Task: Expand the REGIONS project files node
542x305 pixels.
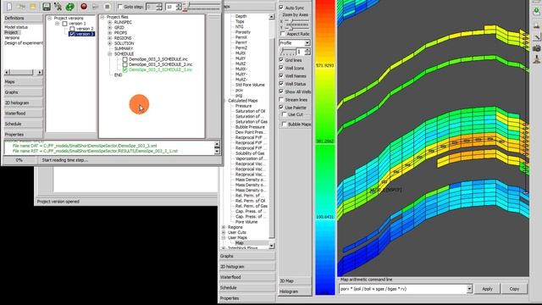Action: click(x=109, y=38)
